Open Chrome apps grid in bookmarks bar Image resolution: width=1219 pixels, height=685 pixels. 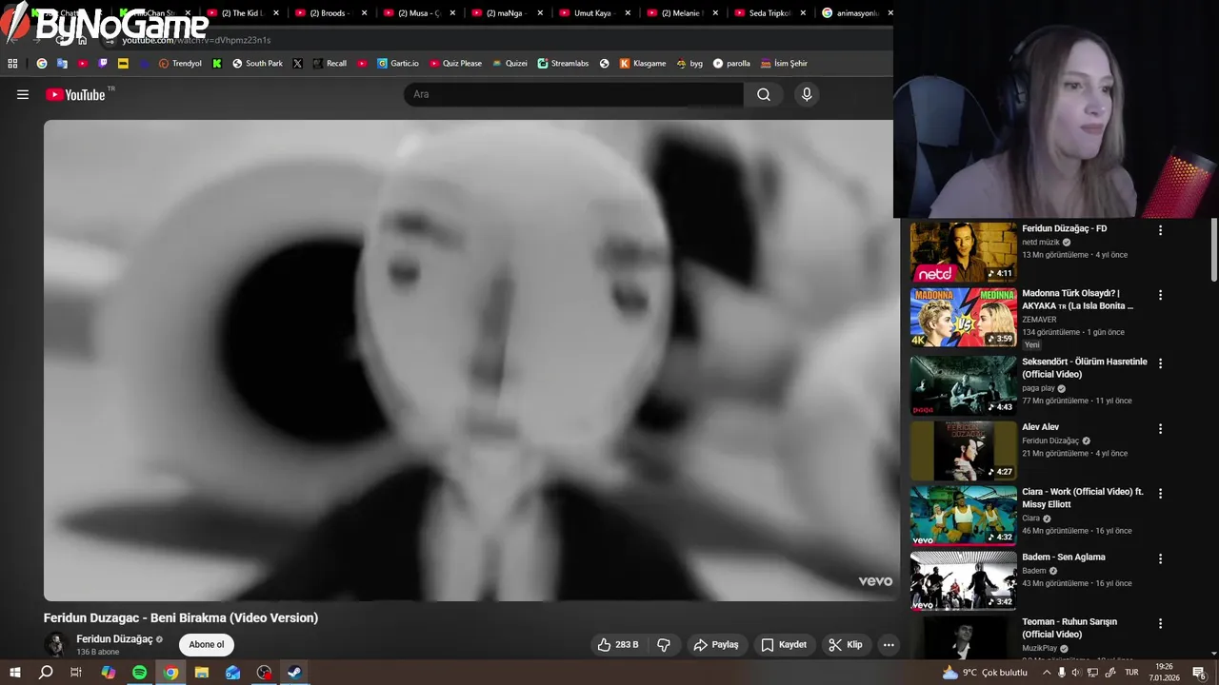(12, 64)
